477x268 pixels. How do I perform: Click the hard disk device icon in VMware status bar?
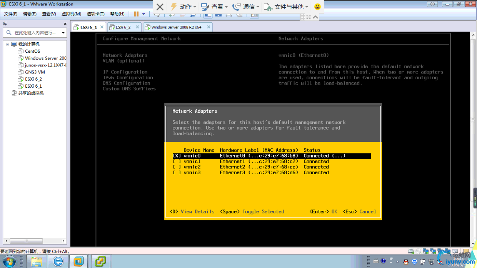coord(411,251)
